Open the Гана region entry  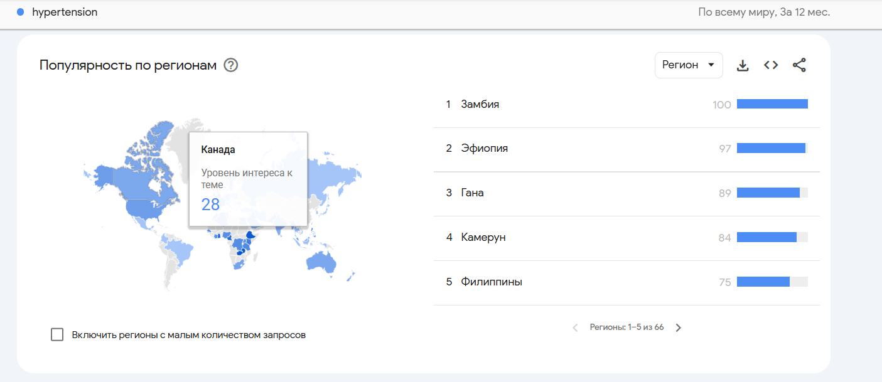pos(472,193)
